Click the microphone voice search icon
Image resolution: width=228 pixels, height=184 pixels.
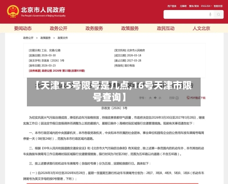coord(210,15)
